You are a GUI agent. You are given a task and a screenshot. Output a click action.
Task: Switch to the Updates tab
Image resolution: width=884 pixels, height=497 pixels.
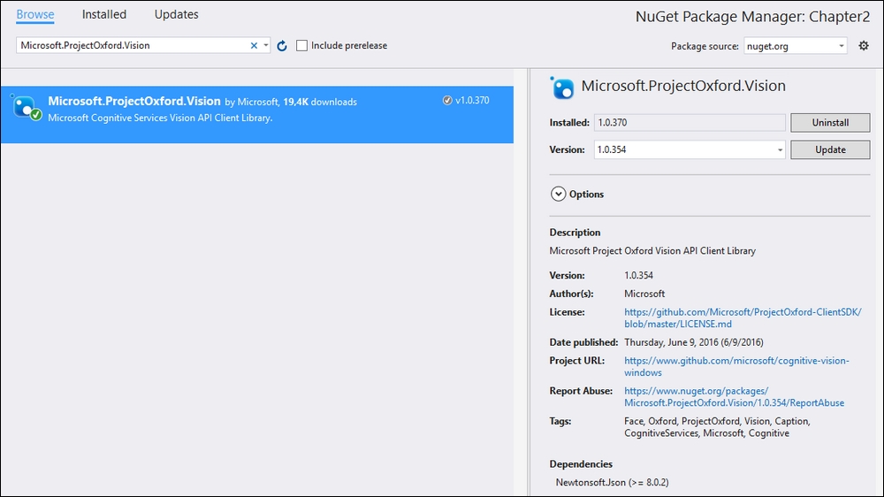point(177,15)
